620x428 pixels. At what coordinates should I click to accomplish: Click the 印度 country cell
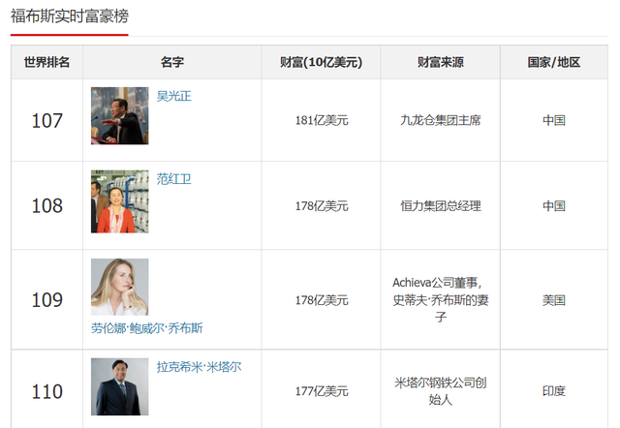point(554,391)
